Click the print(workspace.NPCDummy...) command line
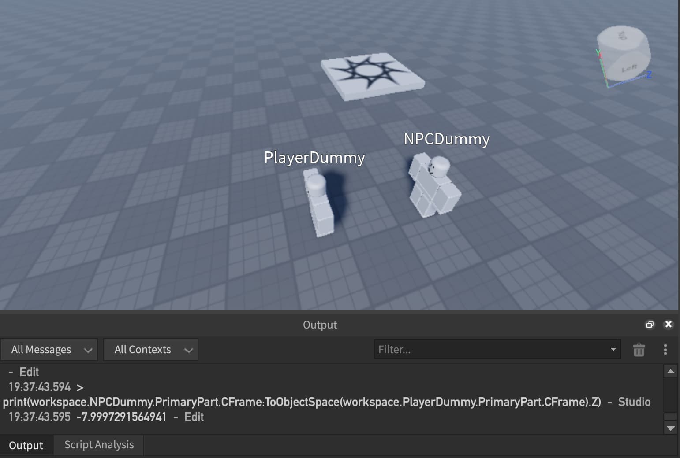 point(302,402)
